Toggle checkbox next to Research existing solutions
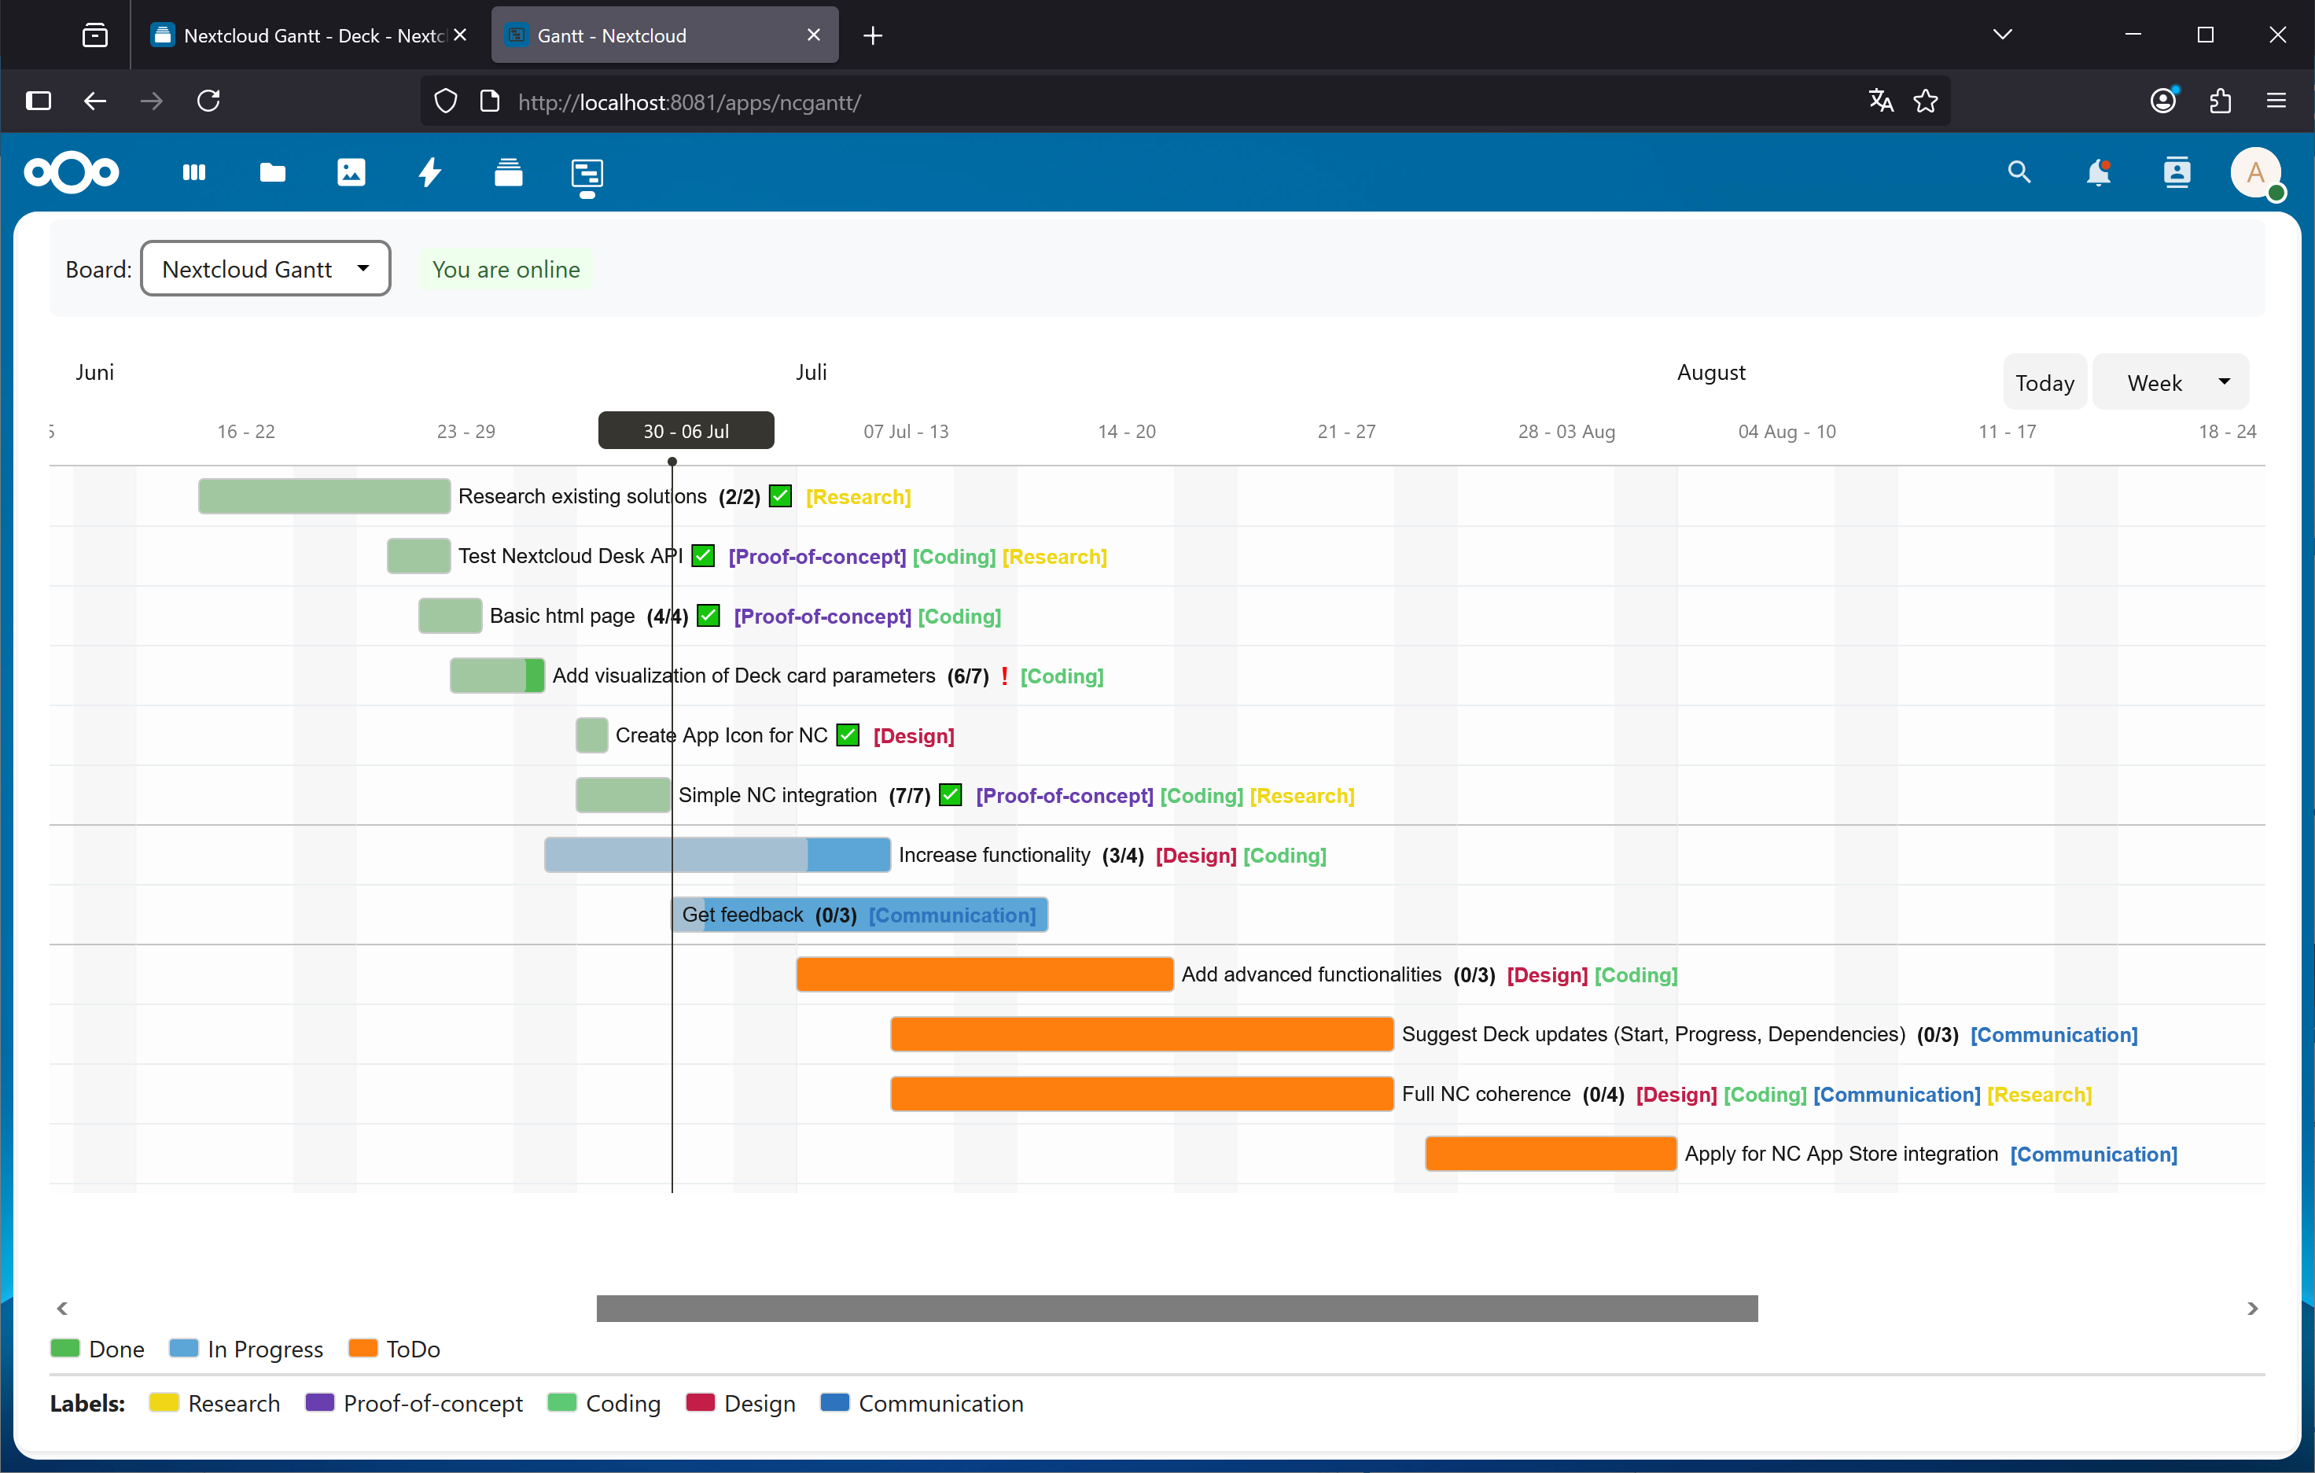The height and width of the screenshot is (1473, 2315). pyautogui.click(x=781, y=496)
